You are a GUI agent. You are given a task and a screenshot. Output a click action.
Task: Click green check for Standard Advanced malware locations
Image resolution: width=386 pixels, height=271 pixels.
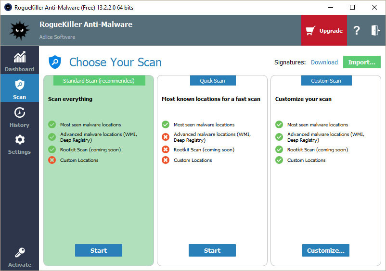[52, 137]
